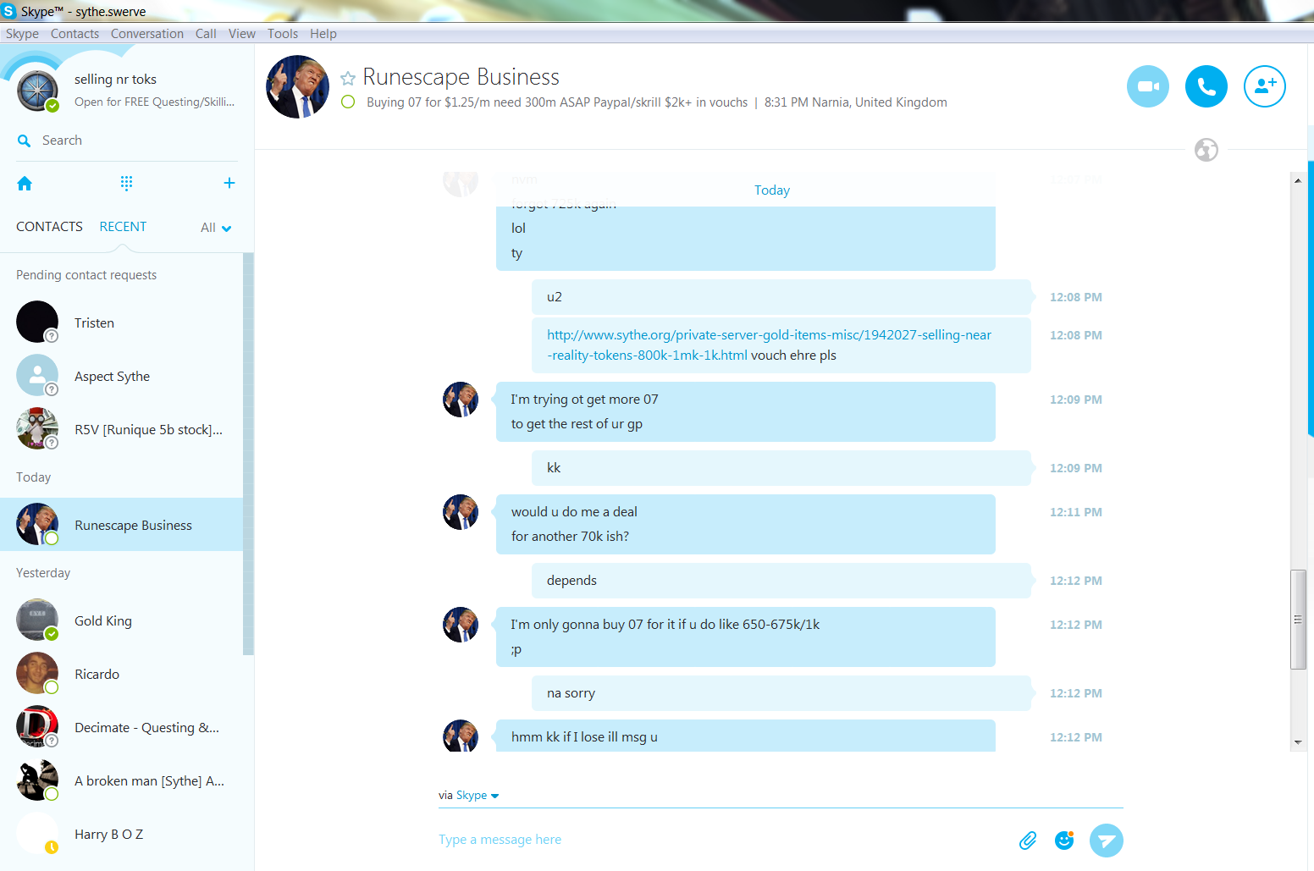Image resolution: width=1314 pixels, height=871 pixels.
Task: Click your own profile avatar
Action: tap(38, 91)
